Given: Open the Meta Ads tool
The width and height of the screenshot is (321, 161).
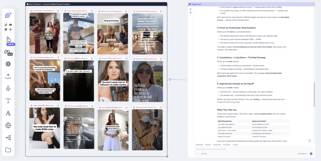Looking at the screenshot, I should [x=8, y=52].
